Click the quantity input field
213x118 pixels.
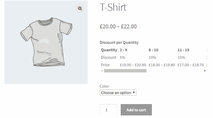(x=108, y=110)
